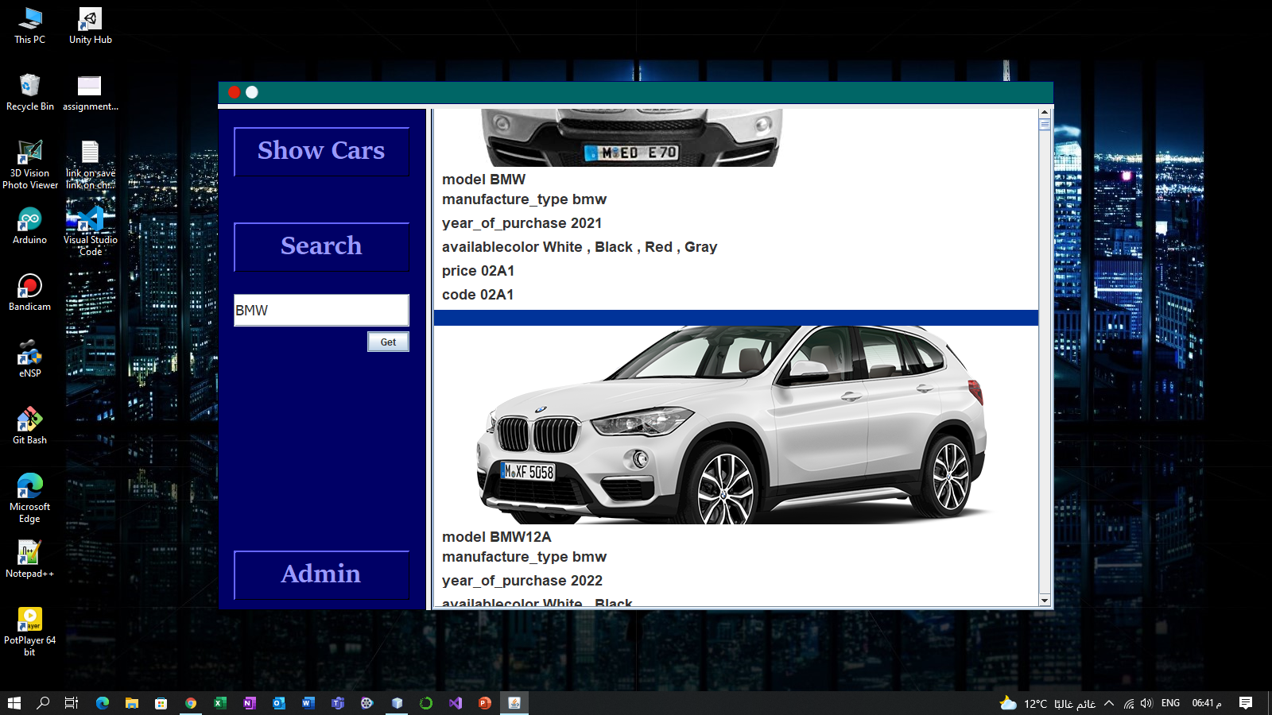Open PowerPoint from the taskbar
The image size is (1272, 715).
click(x=484, y=703)
